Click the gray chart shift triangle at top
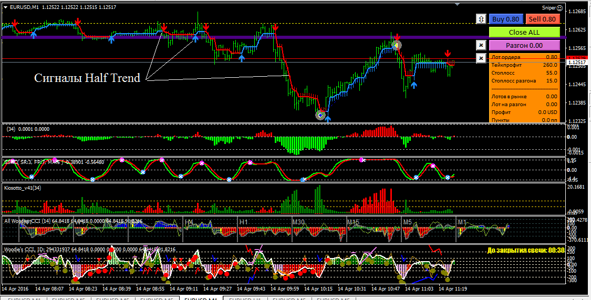Image resolution: width=591 pixels, height=300 pixels. pyautogui.click(x=458, y=4)
